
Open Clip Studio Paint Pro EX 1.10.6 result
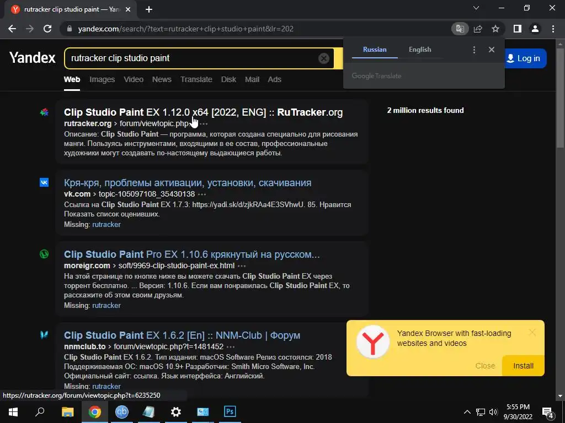(x=191, y=254)
